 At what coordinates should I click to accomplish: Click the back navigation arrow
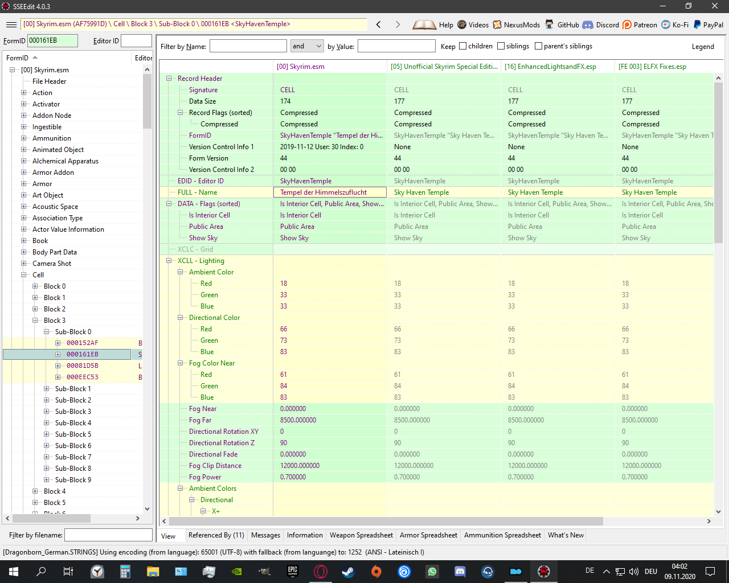[379, 24]
